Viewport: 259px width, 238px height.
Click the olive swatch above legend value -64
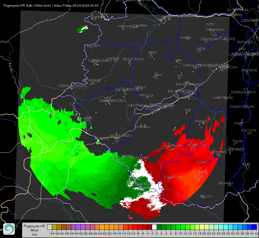tap(54, 227)
